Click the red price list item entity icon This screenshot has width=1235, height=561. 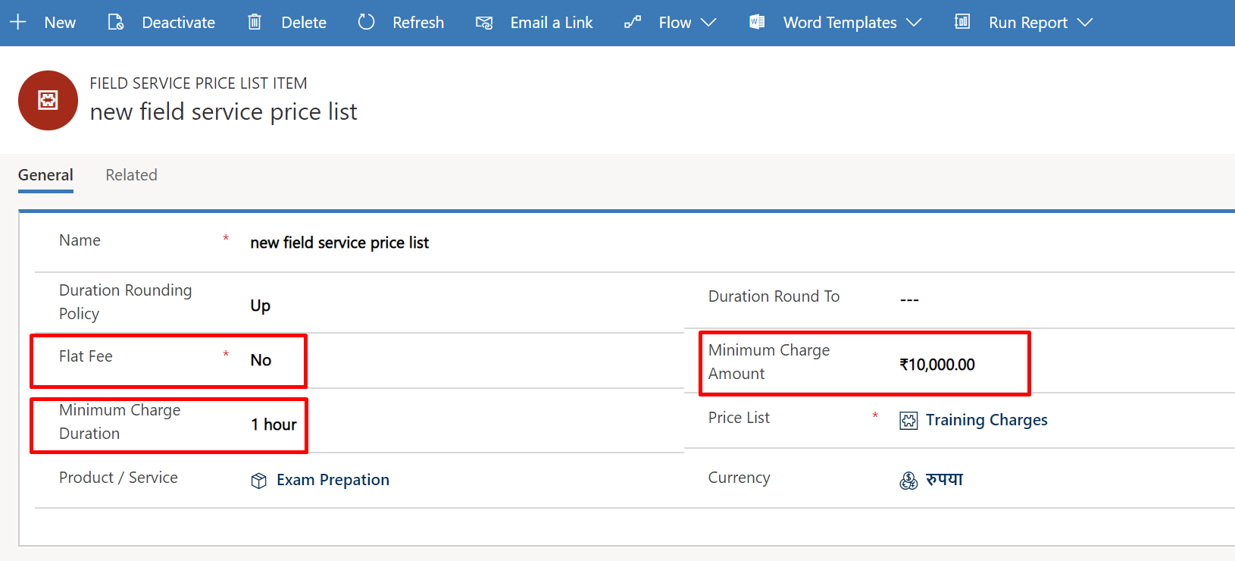[48, 100]
